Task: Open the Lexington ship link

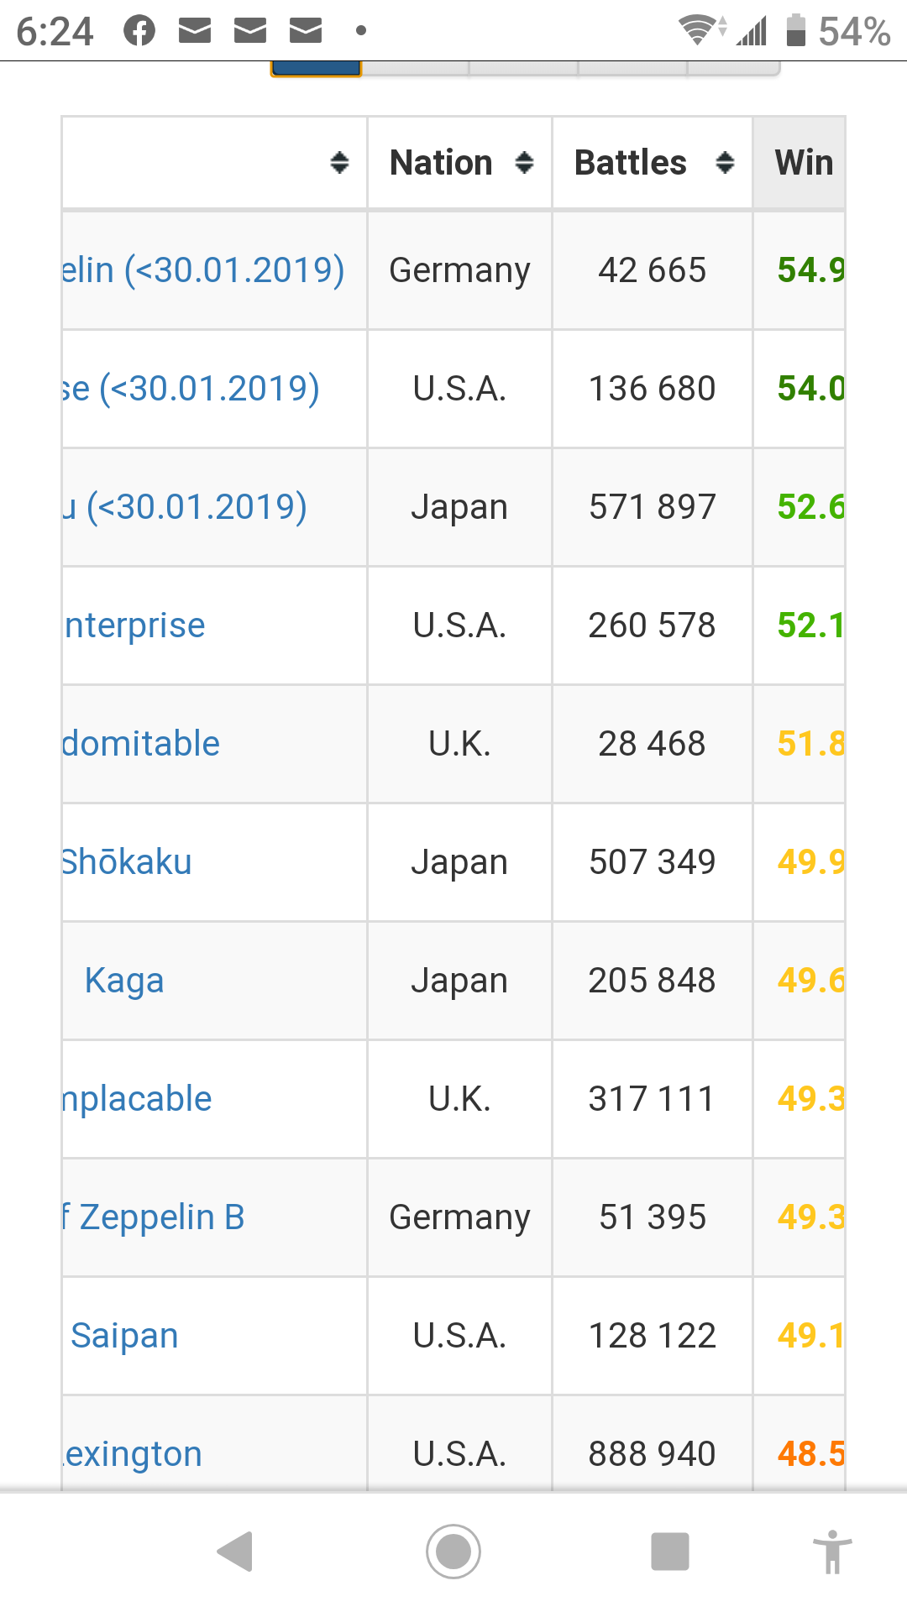Action: coord(133,1454)
